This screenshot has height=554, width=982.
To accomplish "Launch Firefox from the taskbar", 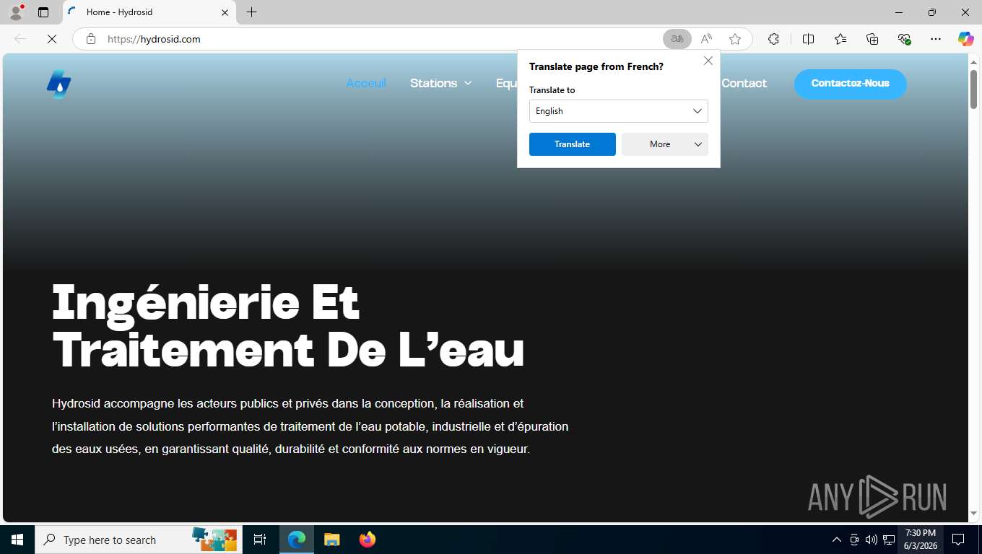I will tap(368, 540).
